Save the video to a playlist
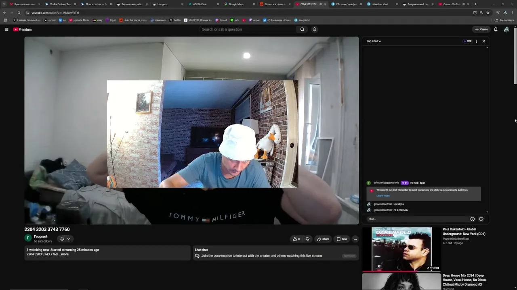 click(342, 239)
